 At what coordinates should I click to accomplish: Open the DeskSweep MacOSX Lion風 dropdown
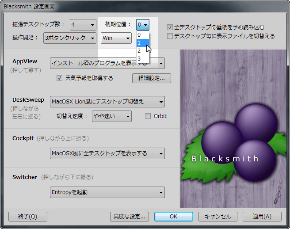coord(107,102)
